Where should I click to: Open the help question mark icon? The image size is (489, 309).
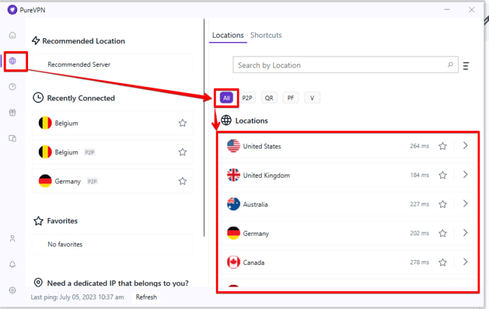[13, 87]
